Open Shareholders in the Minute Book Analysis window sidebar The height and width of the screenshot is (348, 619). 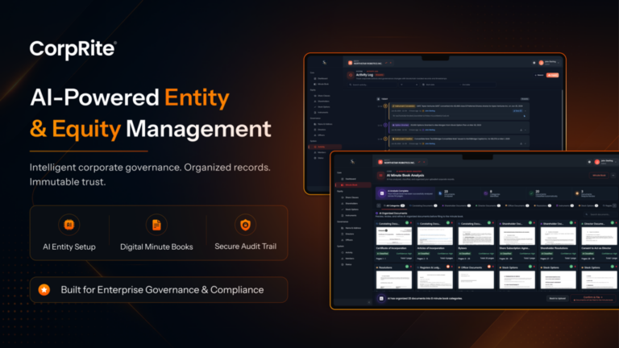click(x=349, y=203)
